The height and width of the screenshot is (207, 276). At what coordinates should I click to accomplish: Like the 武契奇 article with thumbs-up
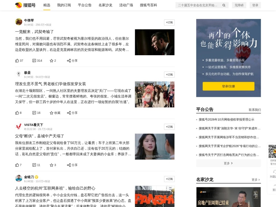[19, 61]
